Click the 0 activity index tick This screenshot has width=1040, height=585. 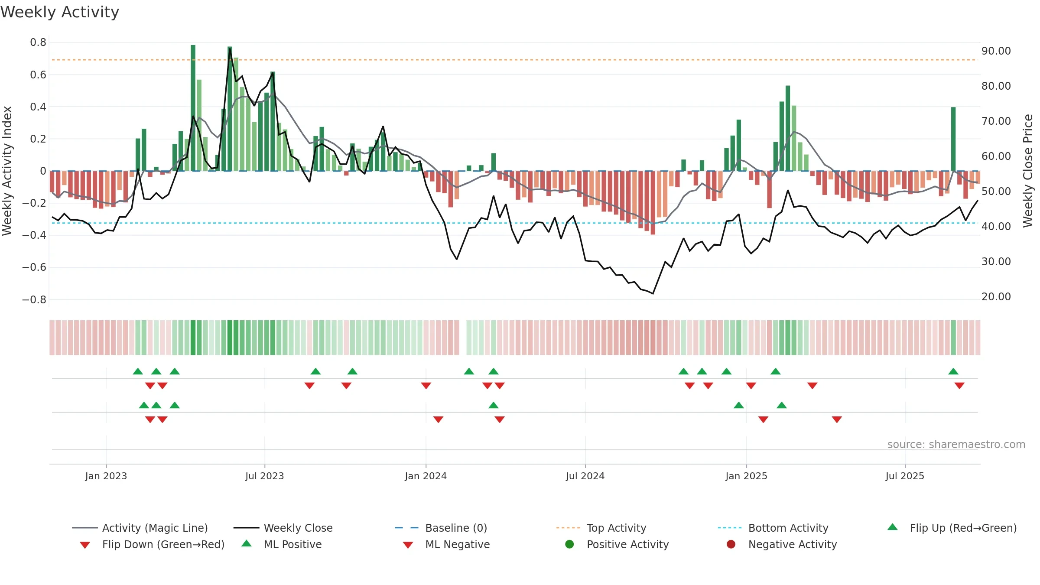point(43,171)
